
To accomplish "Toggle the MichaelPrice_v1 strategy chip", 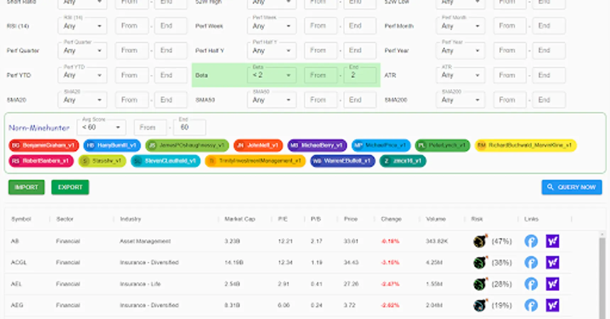I will 381,145.
